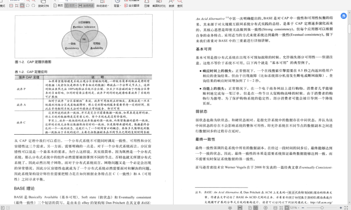Click the '图 1-2. CAP 定理示意图' caption

coord(33,62)
